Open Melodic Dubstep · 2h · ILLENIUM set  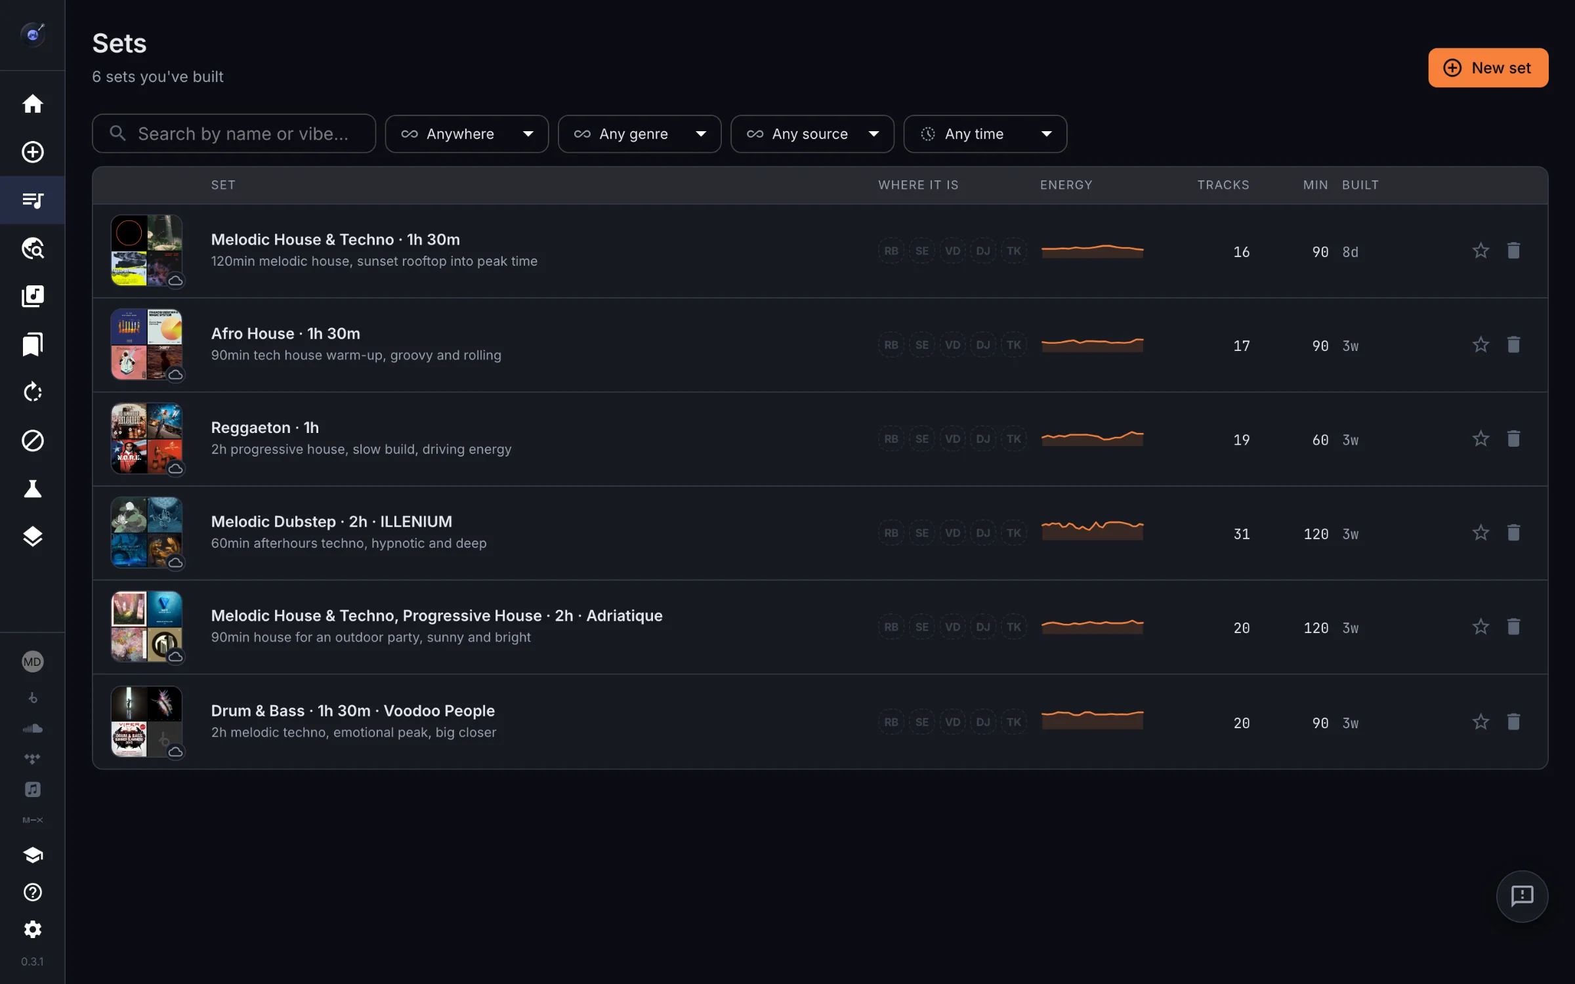tap(331, 522)
